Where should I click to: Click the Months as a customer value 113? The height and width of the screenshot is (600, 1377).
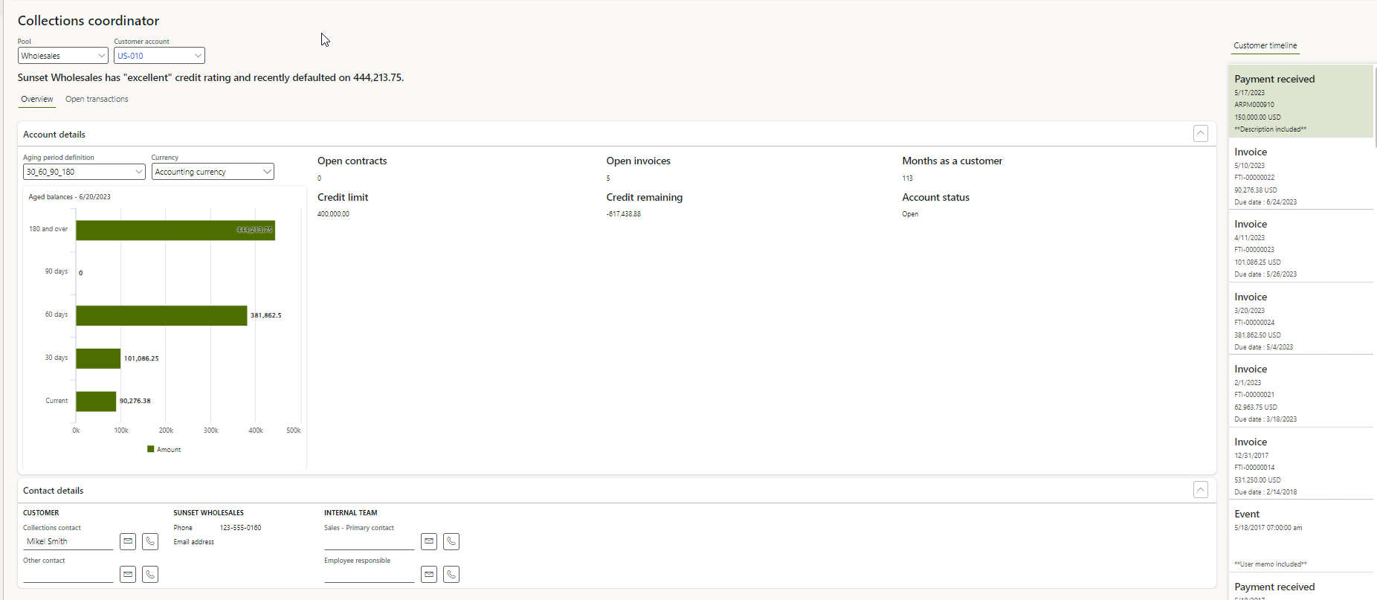(x=907, y=178)
